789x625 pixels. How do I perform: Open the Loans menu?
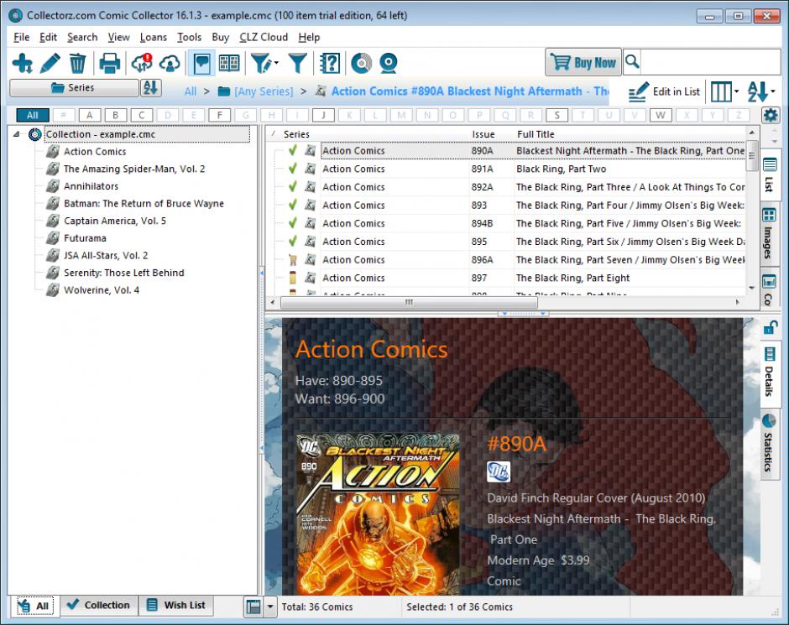(154, 37)
